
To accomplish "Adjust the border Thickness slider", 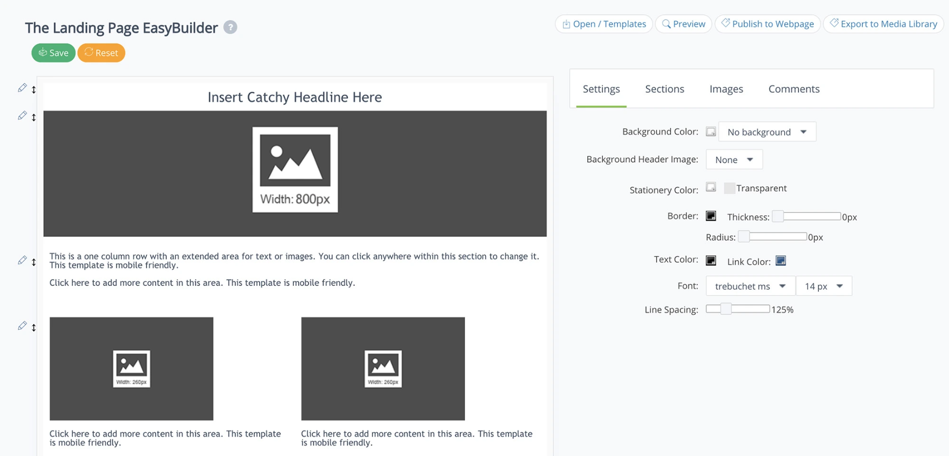I will click(806, 216).
